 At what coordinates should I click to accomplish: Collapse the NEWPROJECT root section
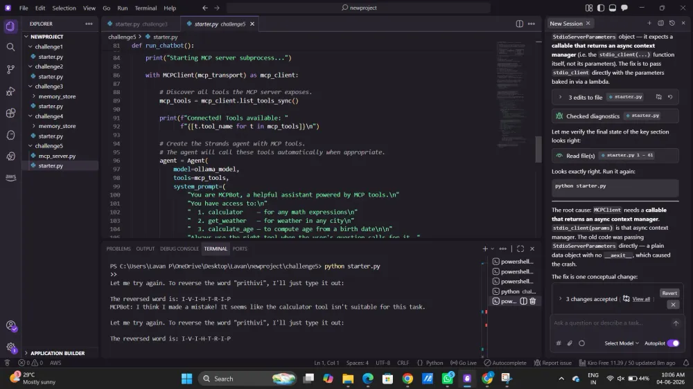click(26, 37)
